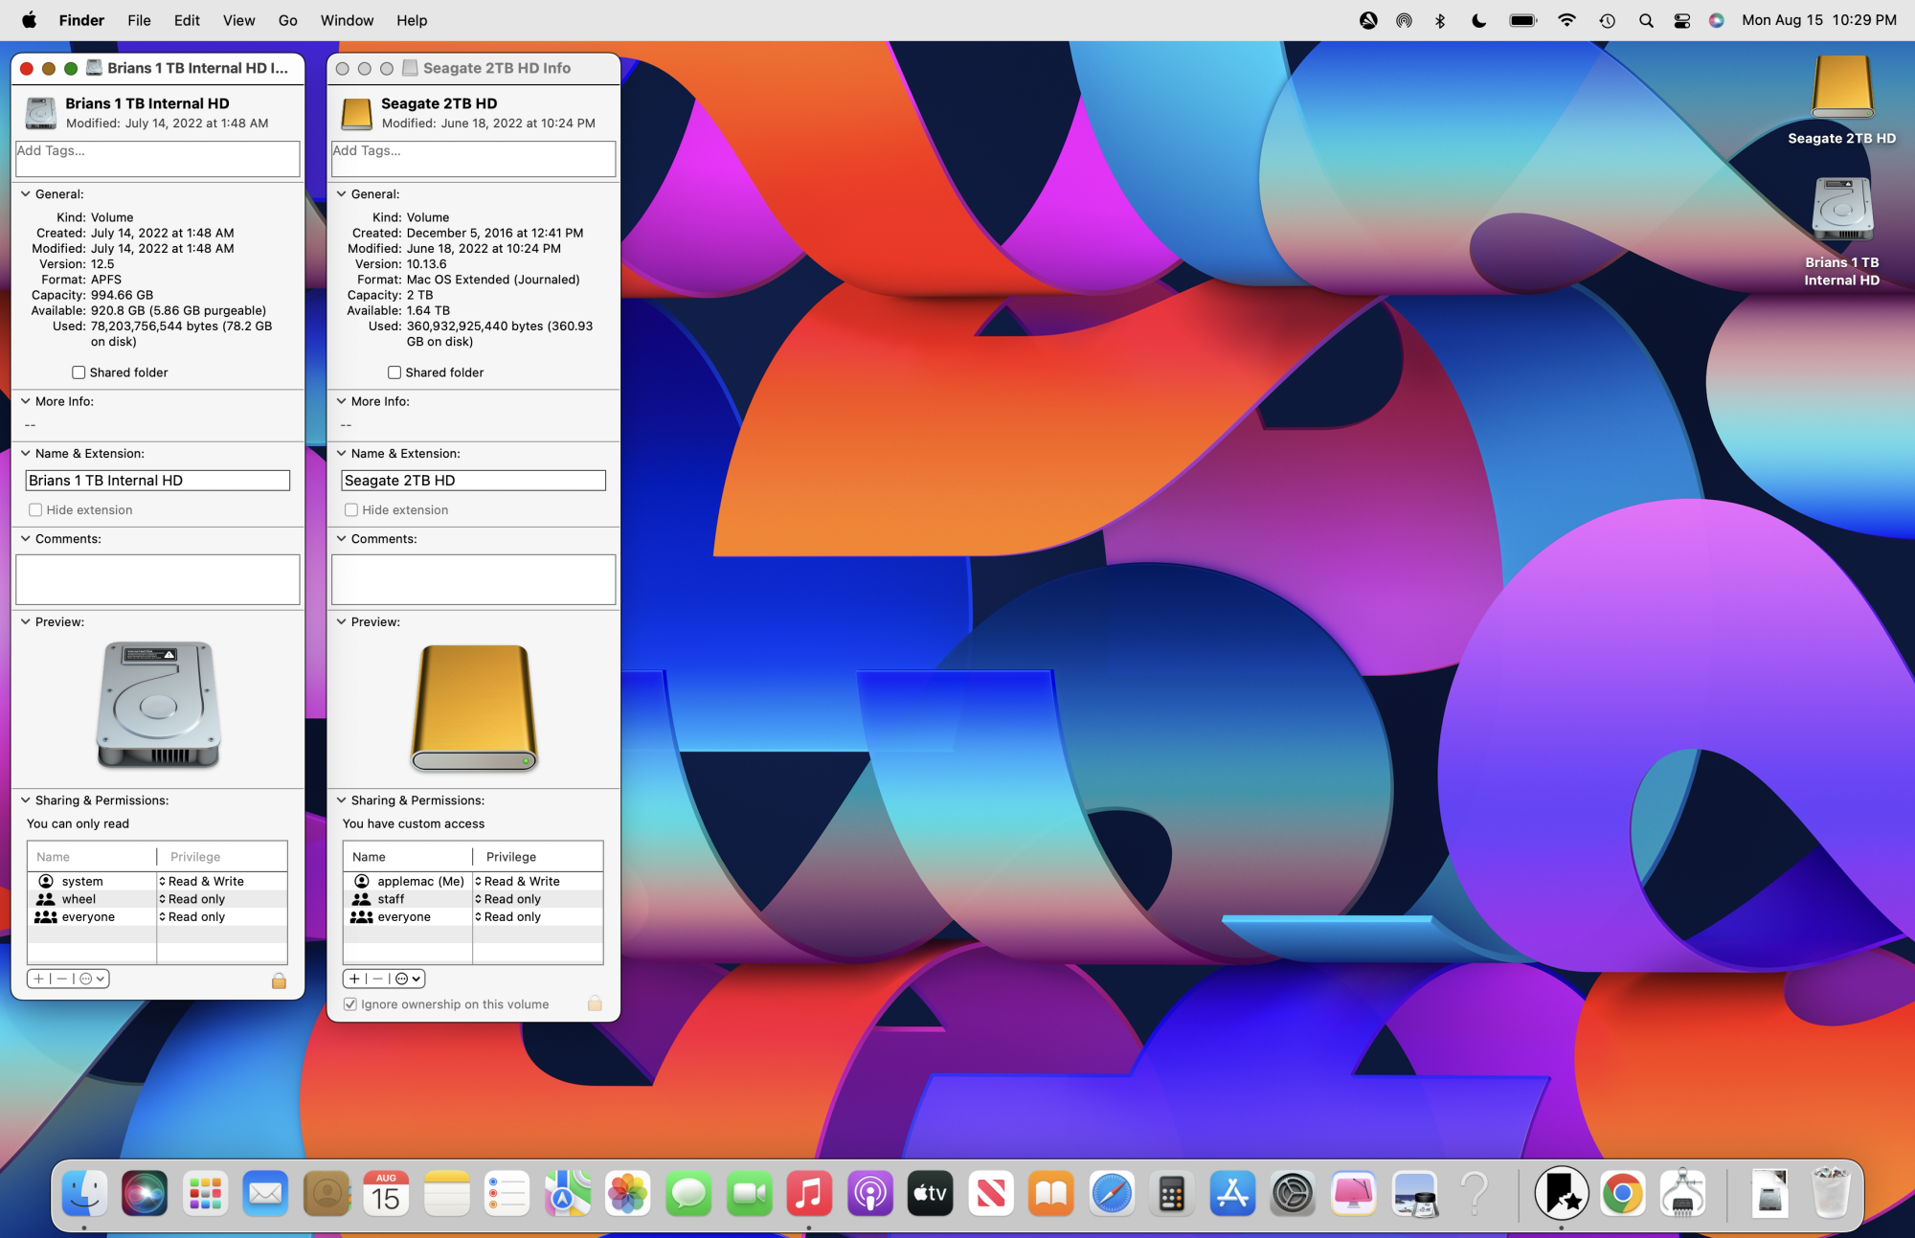1915x1238 pixels.
Task: Toggle Shared folder checkbox in Seagate info
Action: coord(394,372)
